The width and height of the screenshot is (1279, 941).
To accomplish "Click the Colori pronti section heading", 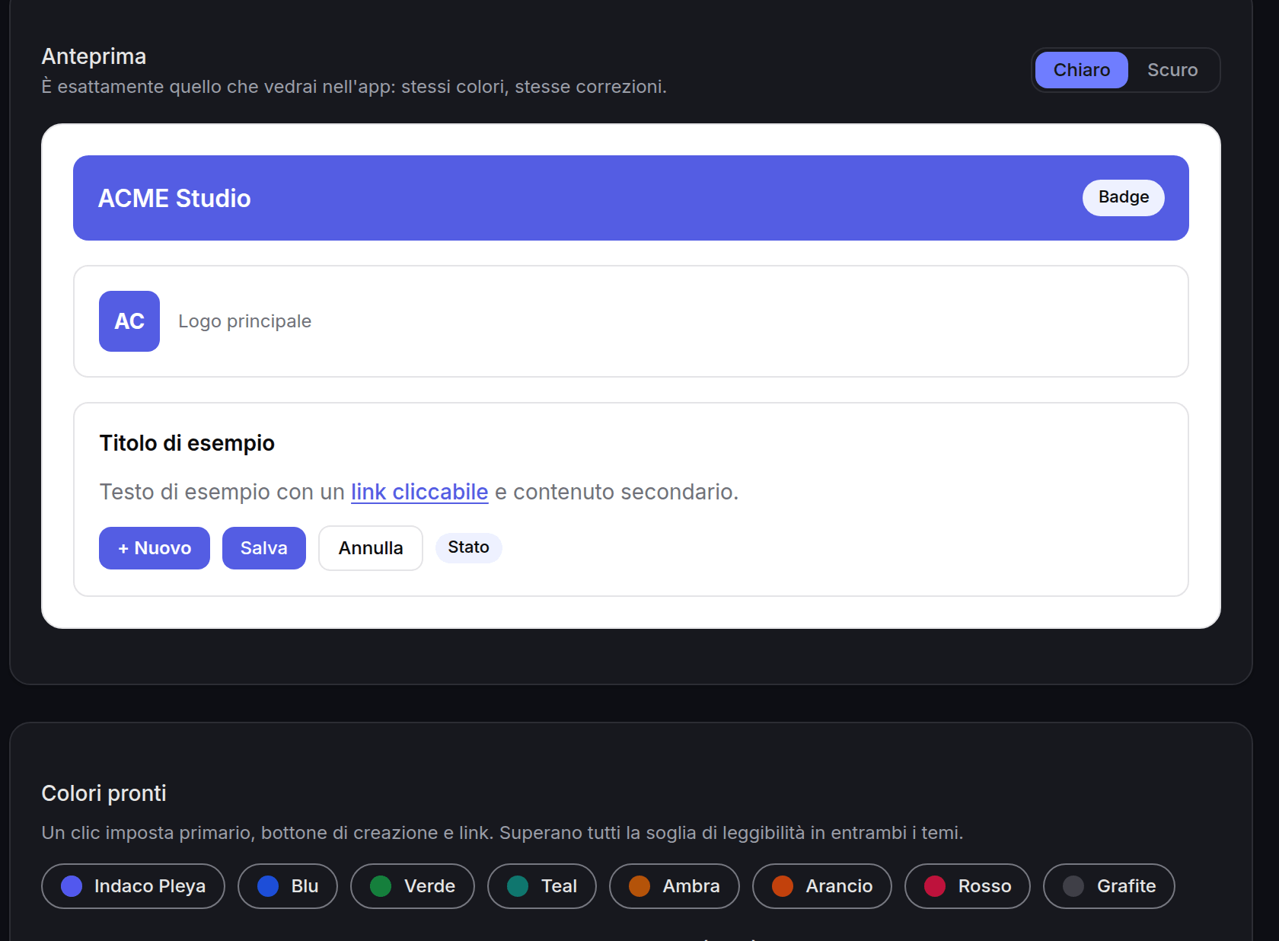I will coord(104,793).
